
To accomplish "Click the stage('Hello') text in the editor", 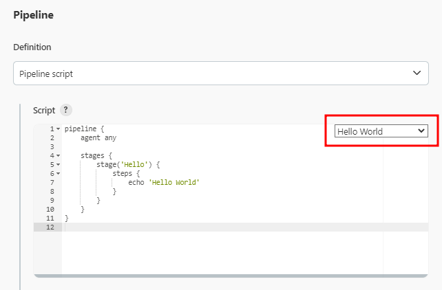I will click(128, 164).
